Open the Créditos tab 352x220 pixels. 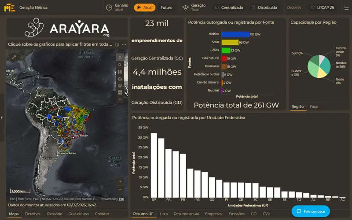(x=102, y=214)
